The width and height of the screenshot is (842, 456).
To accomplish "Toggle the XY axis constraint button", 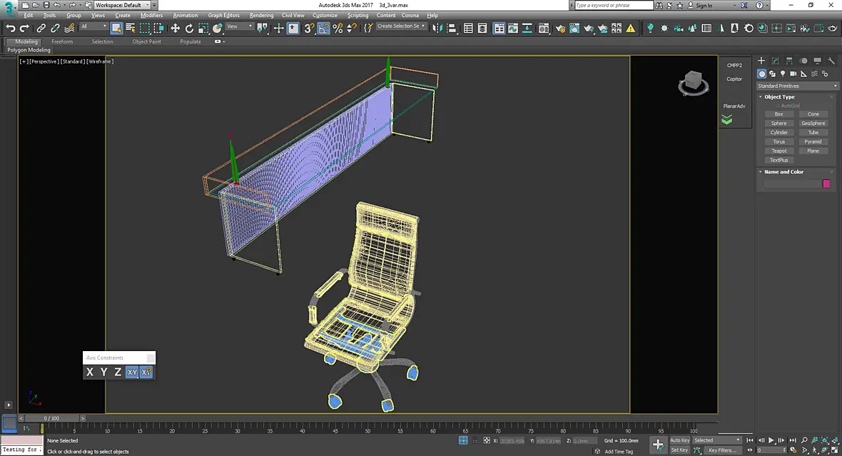I will (x=132, y=372).
